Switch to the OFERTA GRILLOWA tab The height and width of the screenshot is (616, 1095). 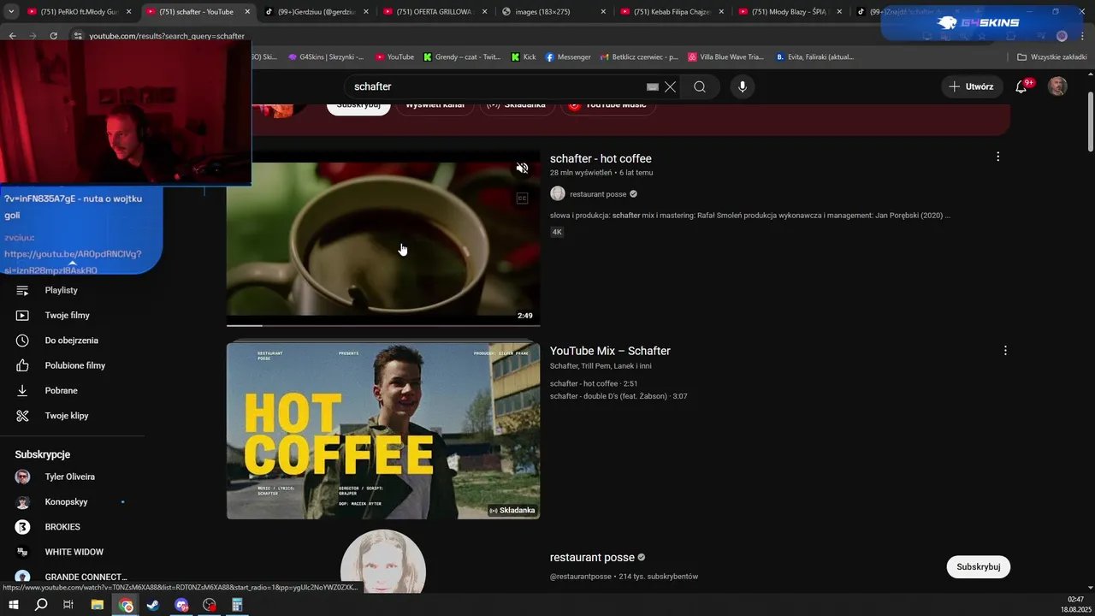point(435,12)
